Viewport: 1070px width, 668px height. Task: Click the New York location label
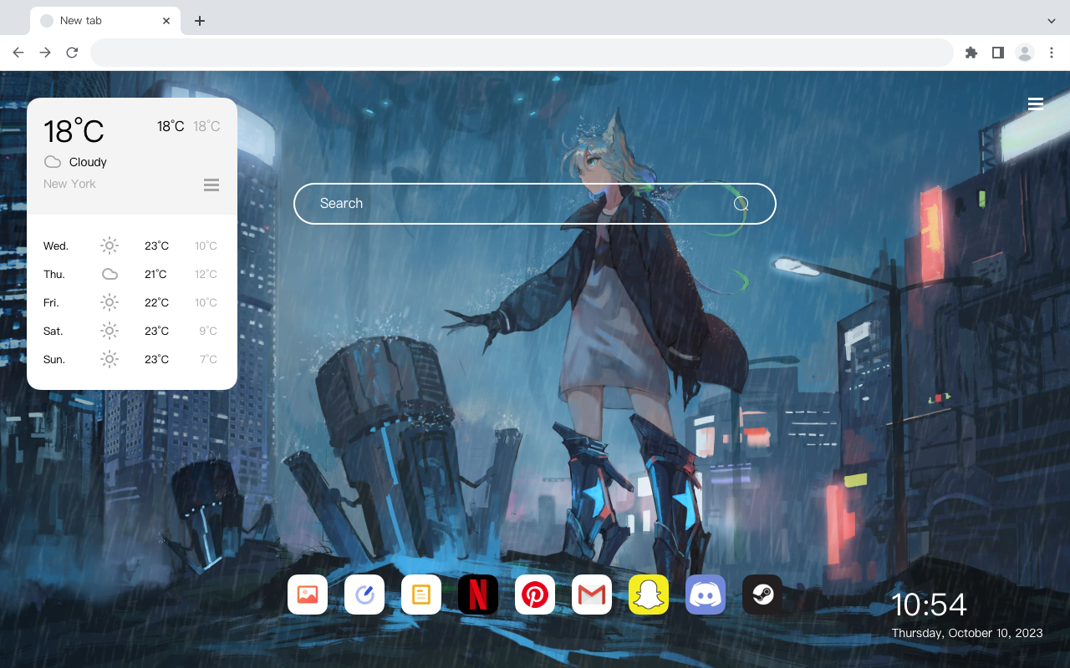coord(69,184)
